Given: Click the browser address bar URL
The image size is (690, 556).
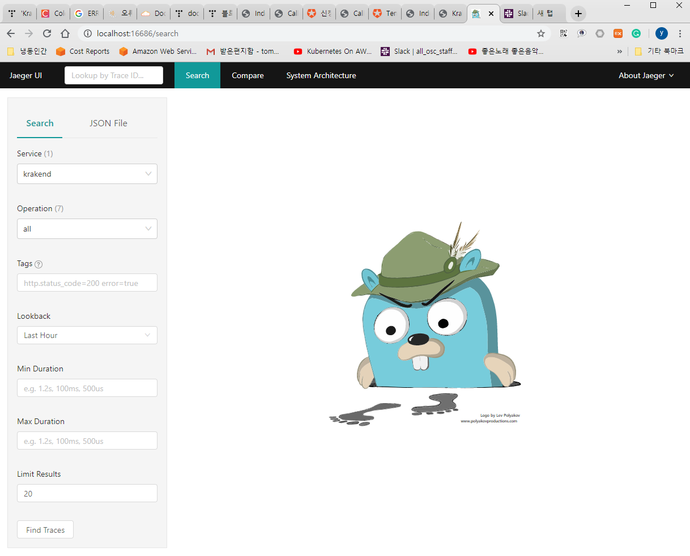Looking at the screenshot, I should point(138,33).
